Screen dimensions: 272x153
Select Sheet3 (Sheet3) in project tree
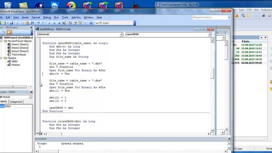click(20, 51)
